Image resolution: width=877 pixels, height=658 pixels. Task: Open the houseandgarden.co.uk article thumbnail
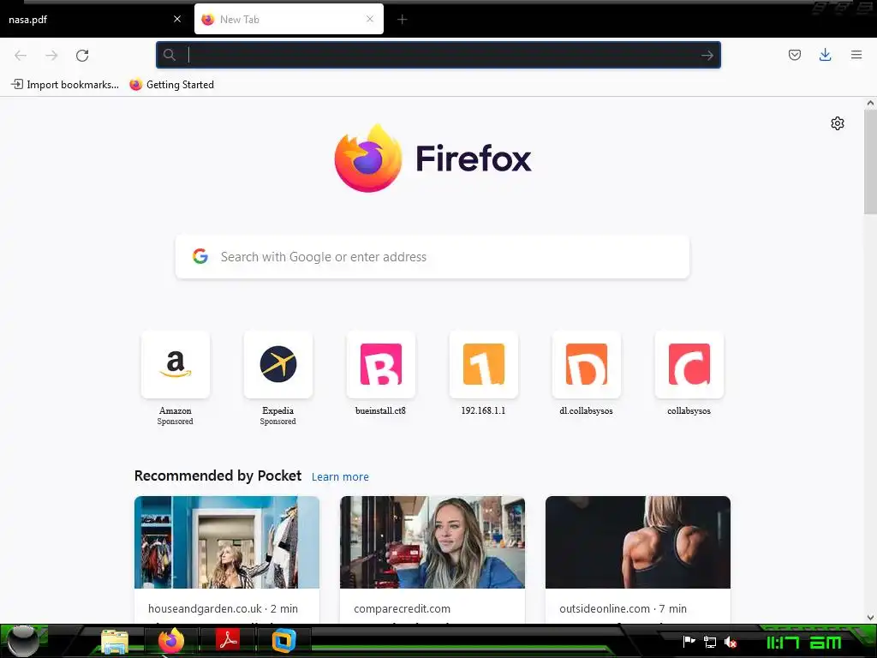[226, 542]
